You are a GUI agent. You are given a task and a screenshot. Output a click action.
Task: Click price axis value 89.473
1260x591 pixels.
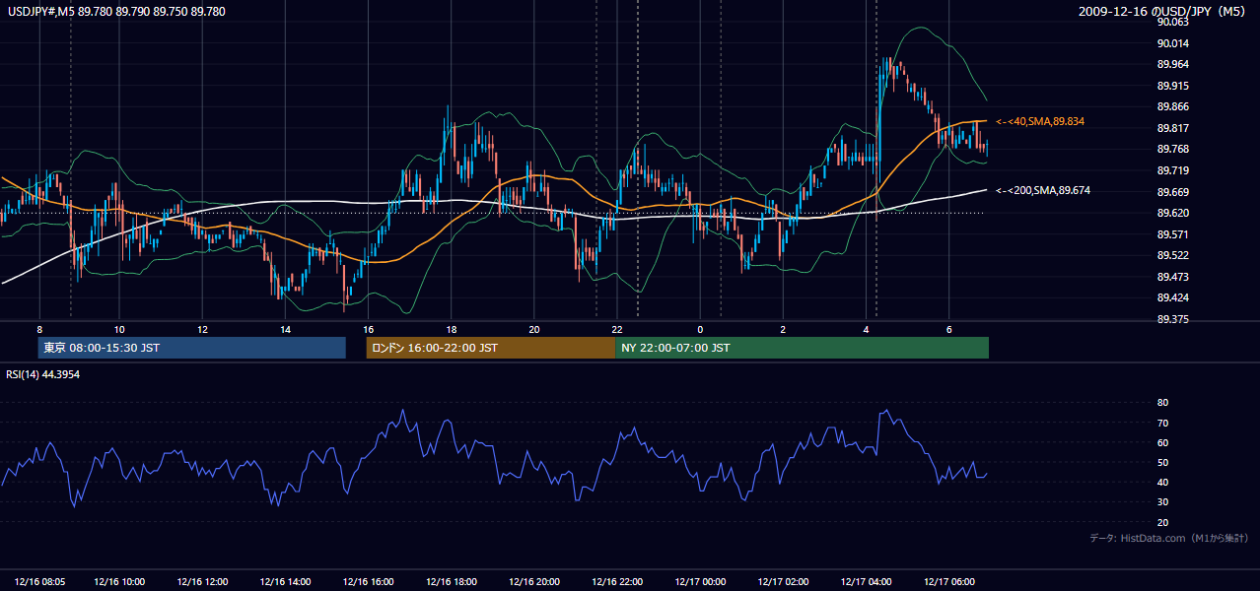(x=1172, y=278)
